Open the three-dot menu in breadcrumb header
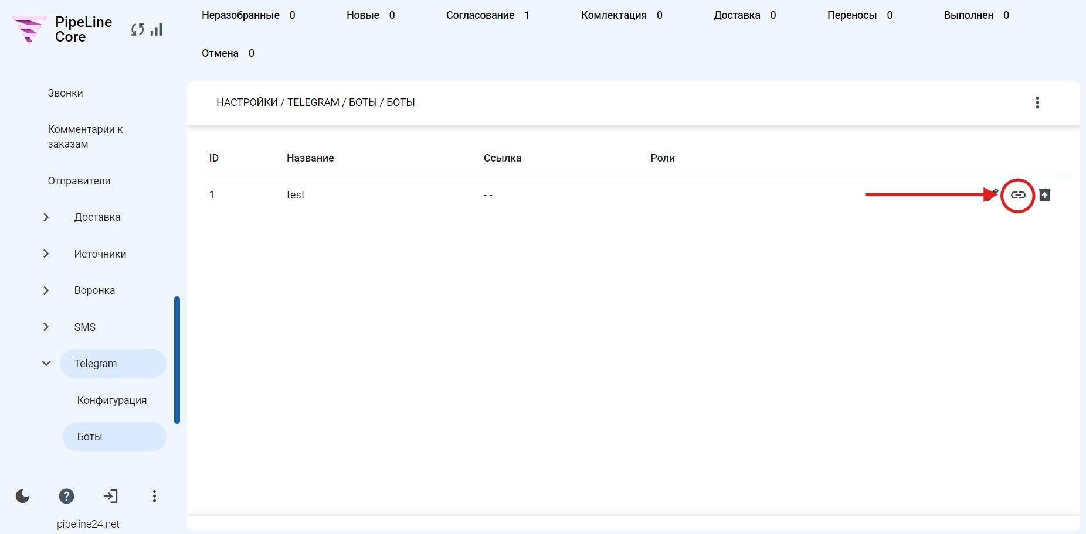 [x=1037, y=103]
